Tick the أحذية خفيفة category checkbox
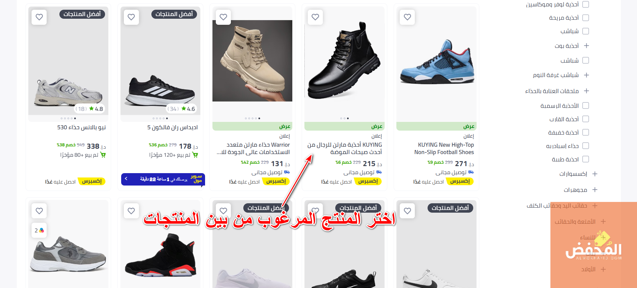The width and height of the screenshot is (637, 288). pos(586,132)
